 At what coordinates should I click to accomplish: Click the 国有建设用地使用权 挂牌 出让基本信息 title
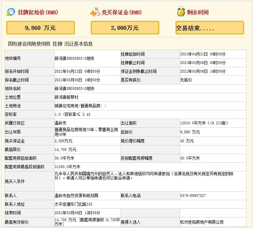click(50, 44)
